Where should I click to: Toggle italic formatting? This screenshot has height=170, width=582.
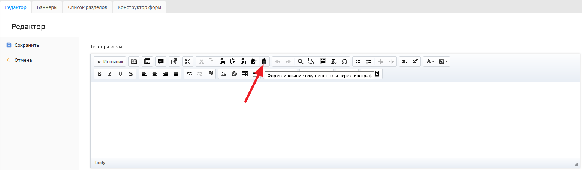(x=110, y=74)
